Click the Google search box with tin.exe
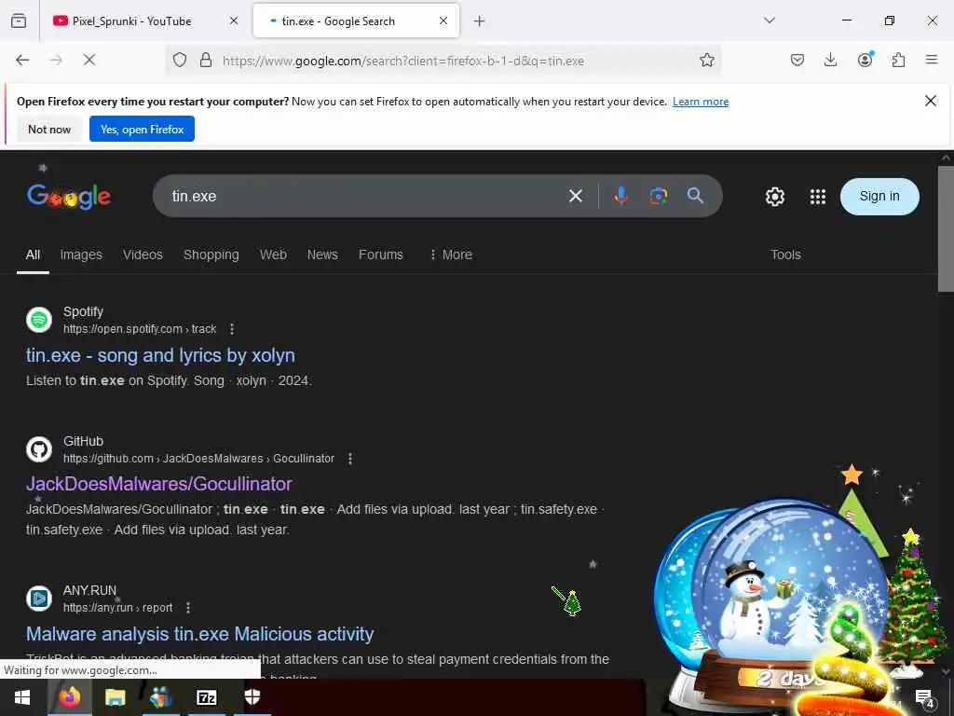Viewport: 954px width, 716px height. [x=365, y=196]
